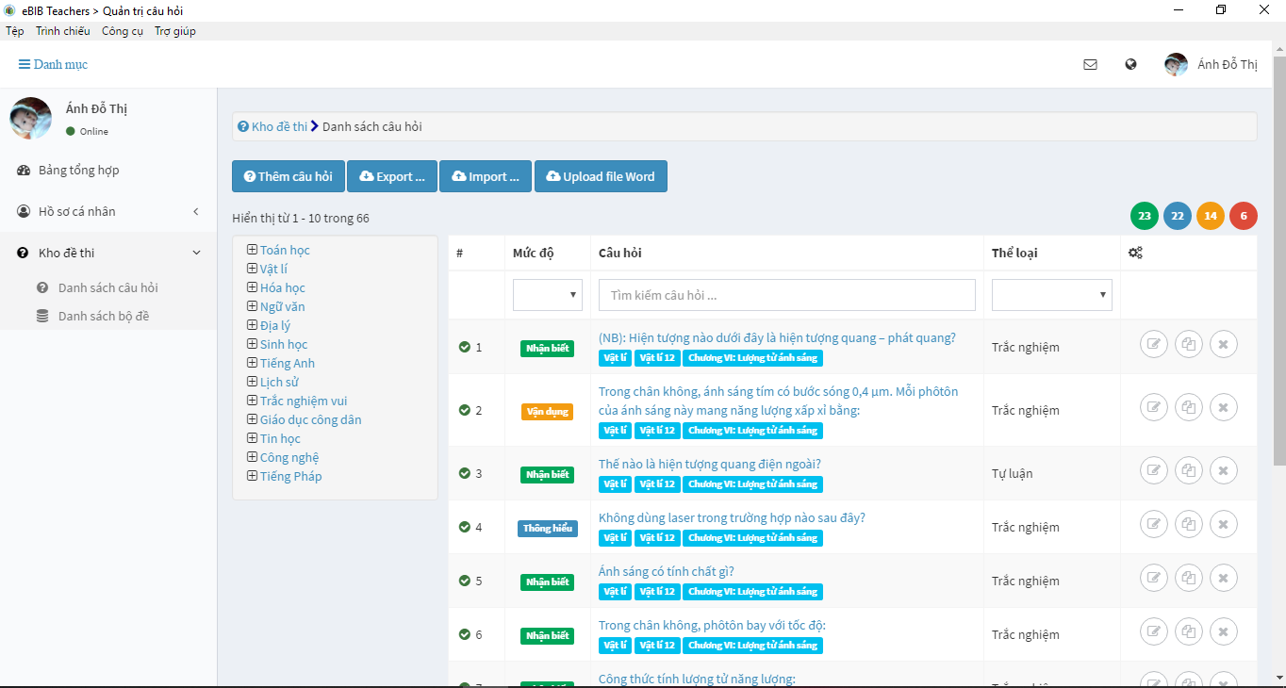Screen dimensions: 1286x688
Task: Expand the Toán học tree node
Action: point(252,250)
